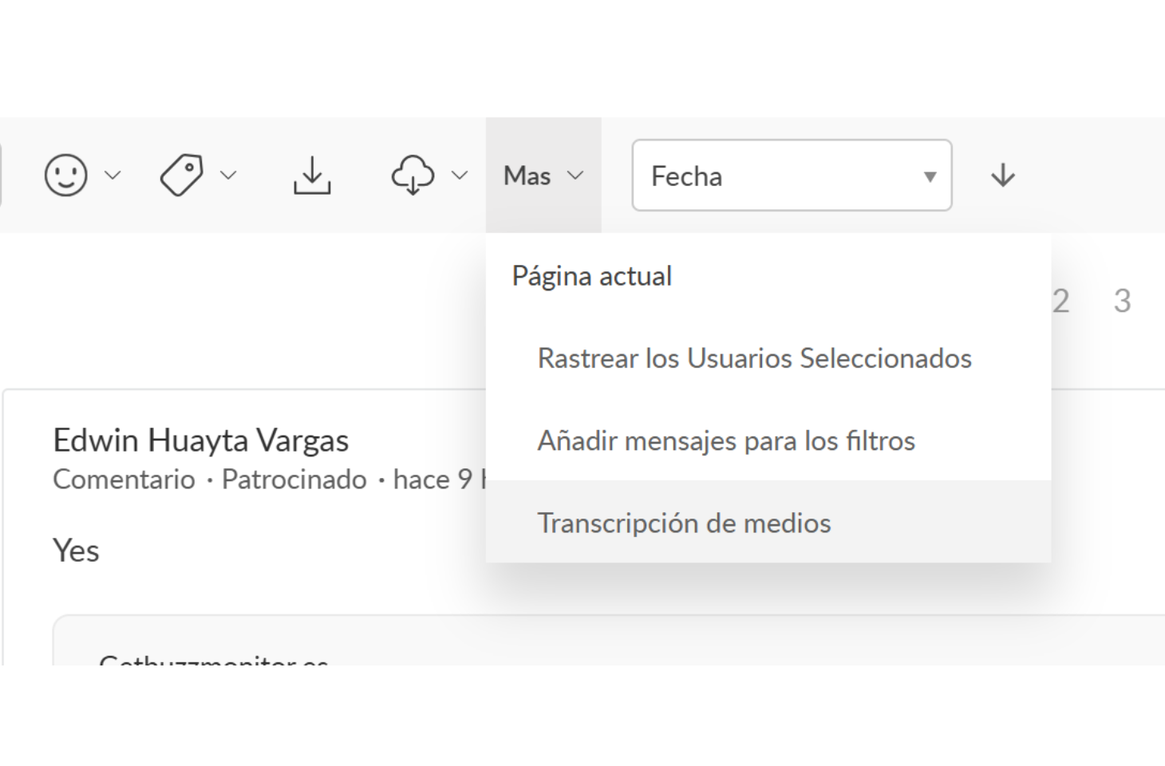1165x766 pixels.
Task: Expand the chevron beside the smiley icon
Action: coord(113,175)
